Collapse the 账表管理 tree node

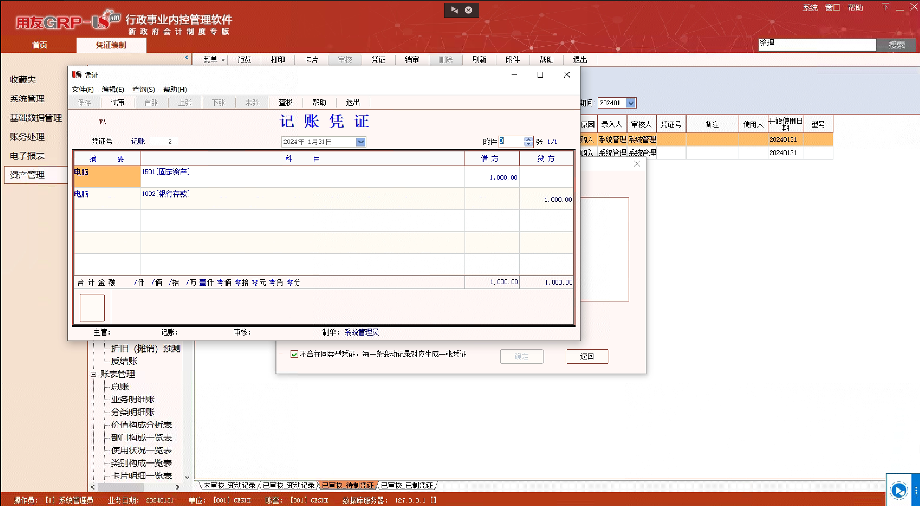[x=94, y=374]
